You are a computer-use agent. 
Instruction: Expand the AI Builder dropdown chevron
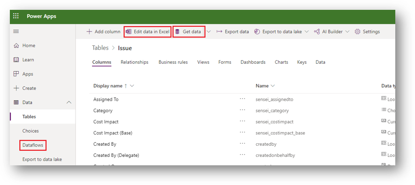coord(347,32)
